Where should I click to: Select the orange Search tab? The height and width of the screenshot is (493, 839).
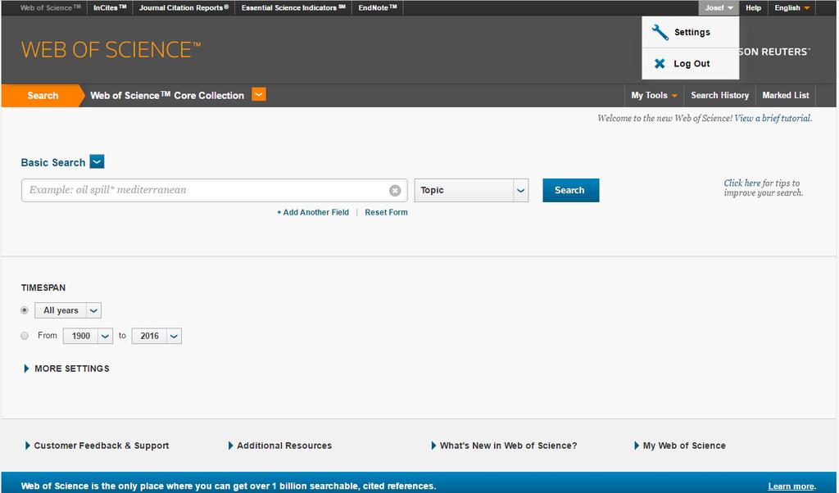pos(43,96)
